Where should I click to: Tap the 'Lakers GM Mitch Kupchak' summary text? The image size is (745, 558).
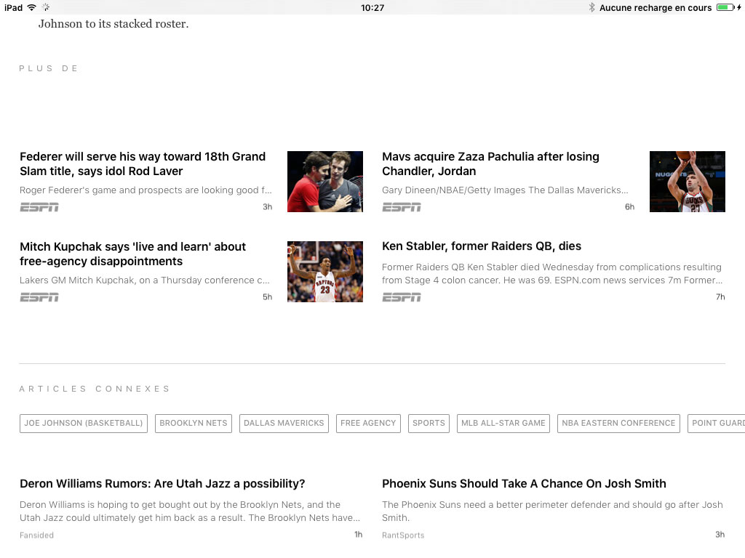[145, 280]
